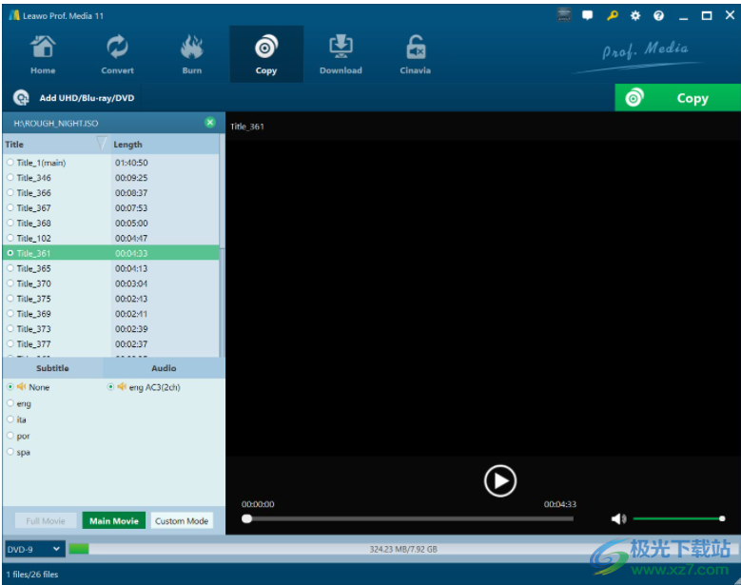The image size is (741, 585).
Task: Click the key registration icon
Action: click(612, 15)
